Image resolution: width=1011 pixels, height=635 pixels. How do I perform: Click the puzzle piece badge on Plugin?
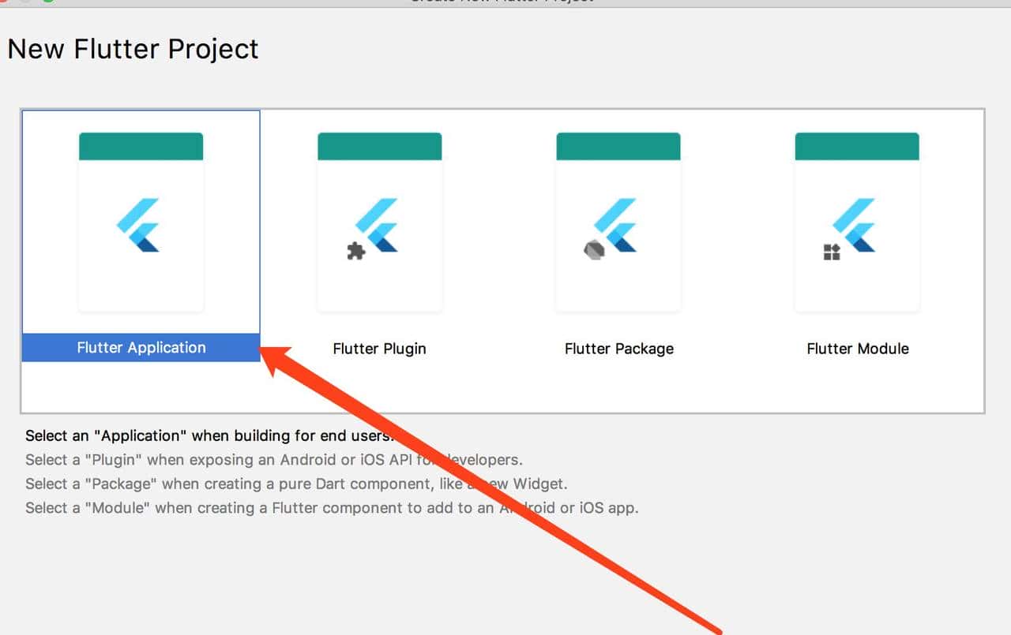tap(356, 251)
